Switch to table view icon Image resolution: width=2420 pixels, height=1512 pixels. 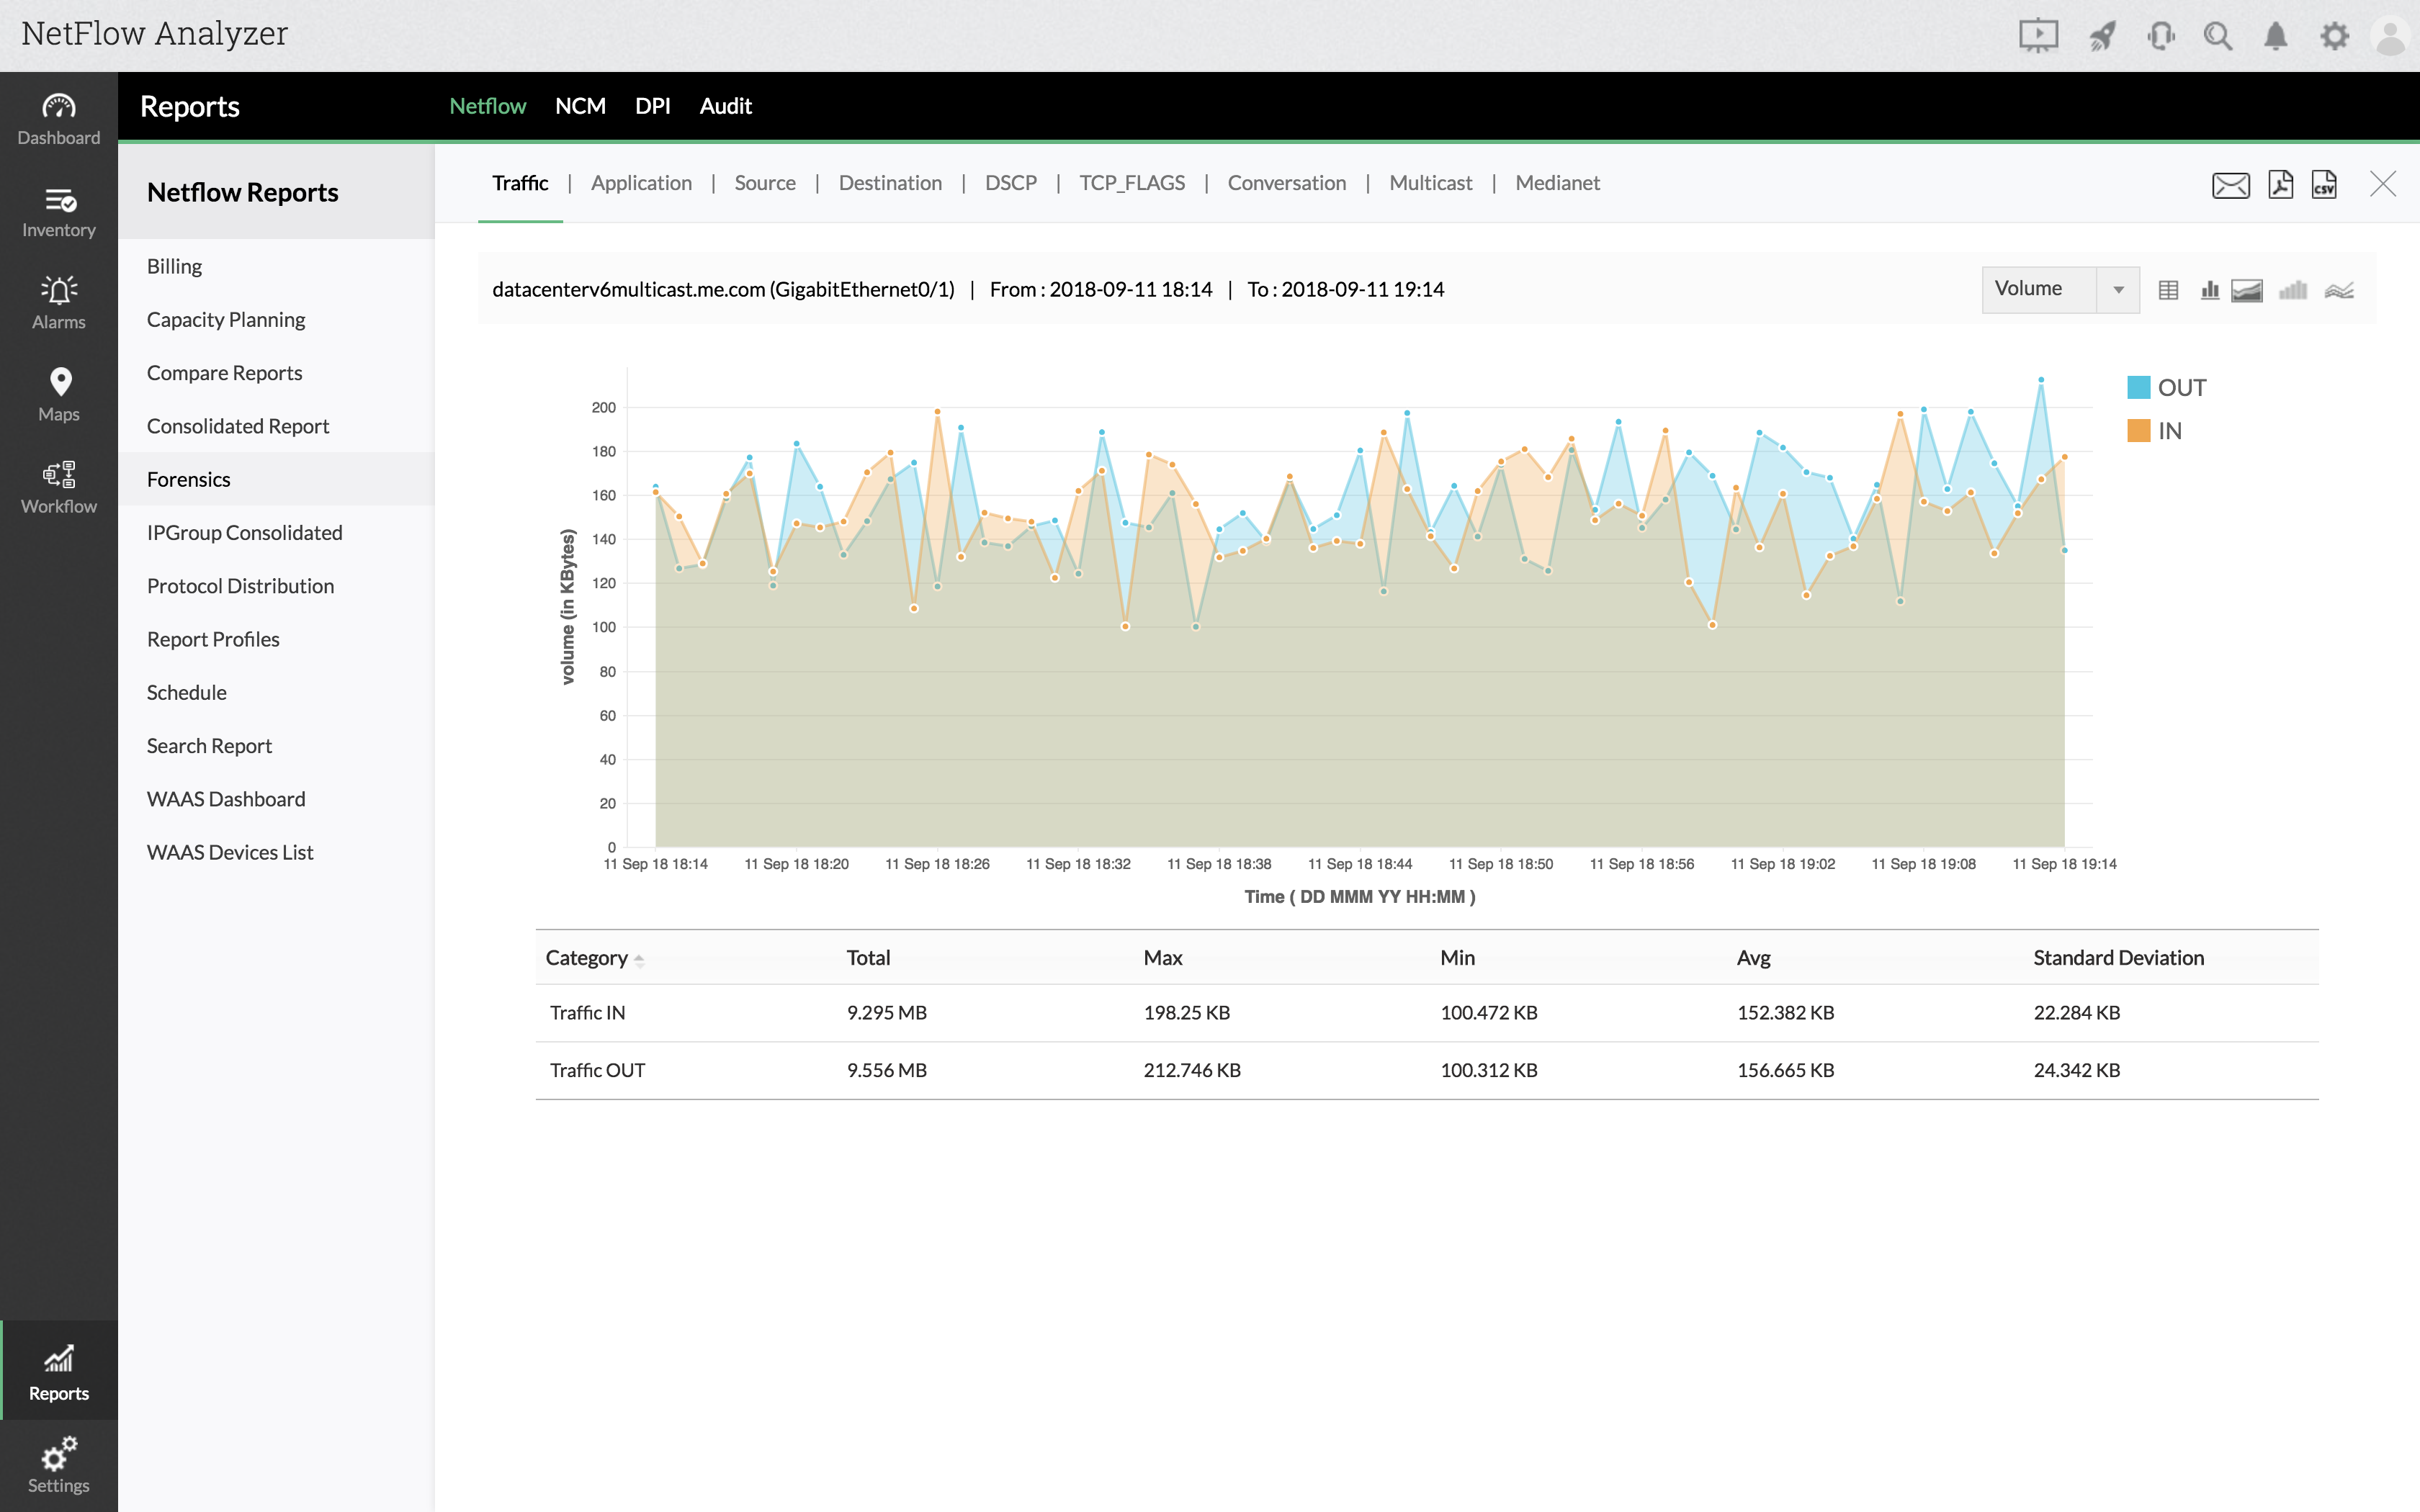pos(2168,290)
